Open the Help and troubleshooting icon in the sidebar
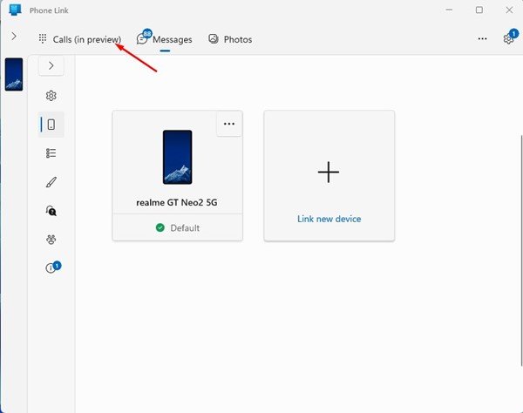Screen dimensions: 523x413 [51, 211]
